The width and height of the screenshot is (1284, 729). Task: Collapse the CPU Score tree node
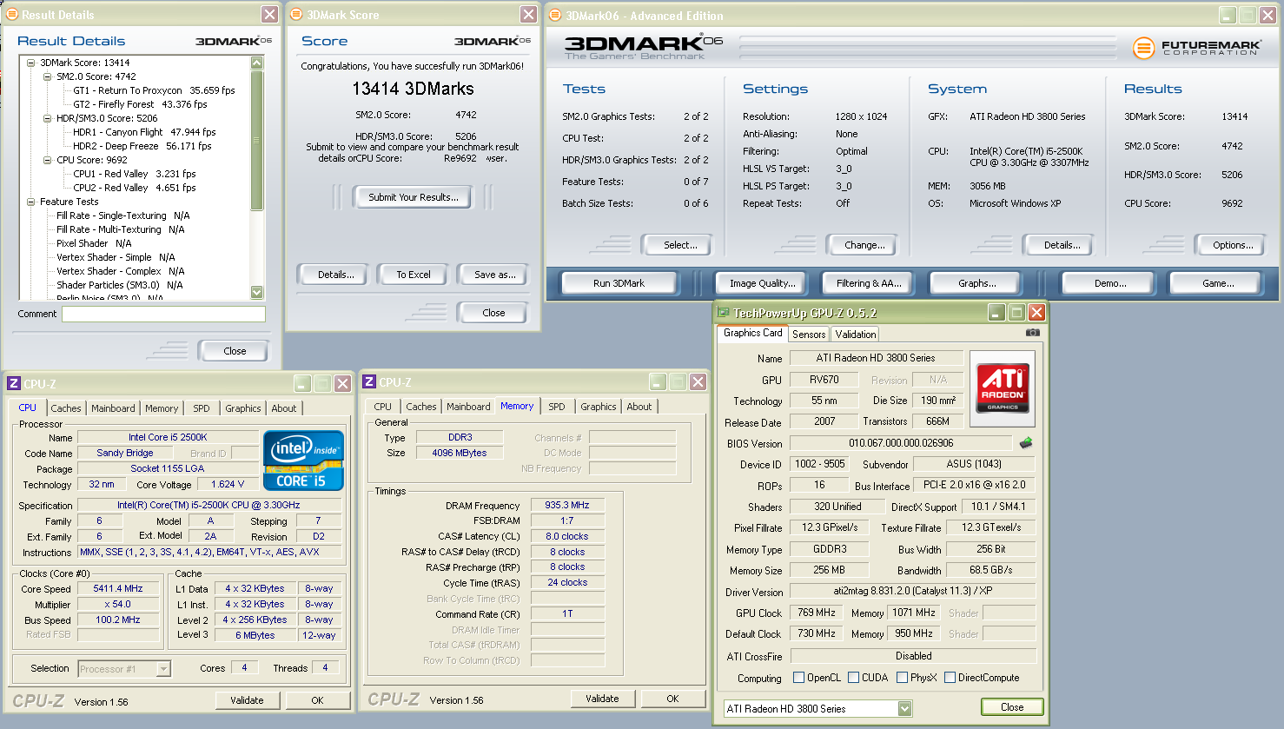tap(48, 160)
